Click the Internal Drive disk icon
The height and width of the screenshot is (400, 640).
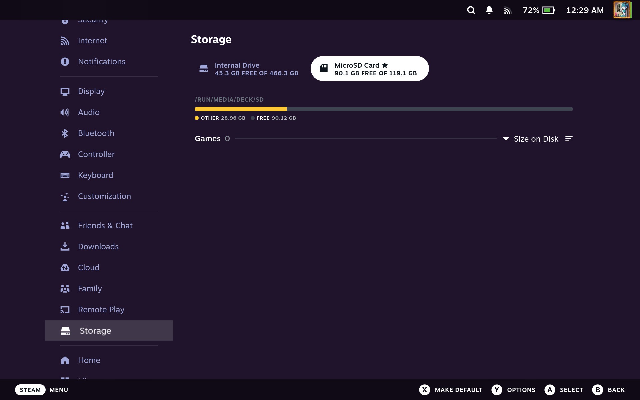tap(204, 69)
